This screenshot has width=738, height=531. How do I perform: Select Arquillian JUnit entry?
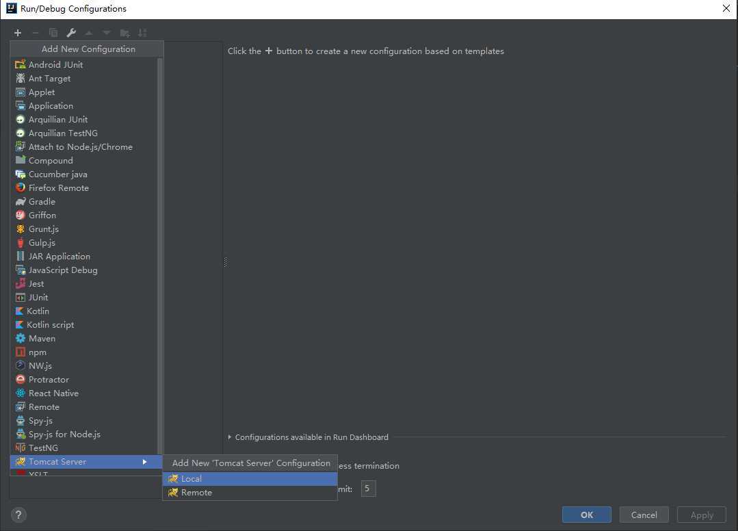(83, 119)
